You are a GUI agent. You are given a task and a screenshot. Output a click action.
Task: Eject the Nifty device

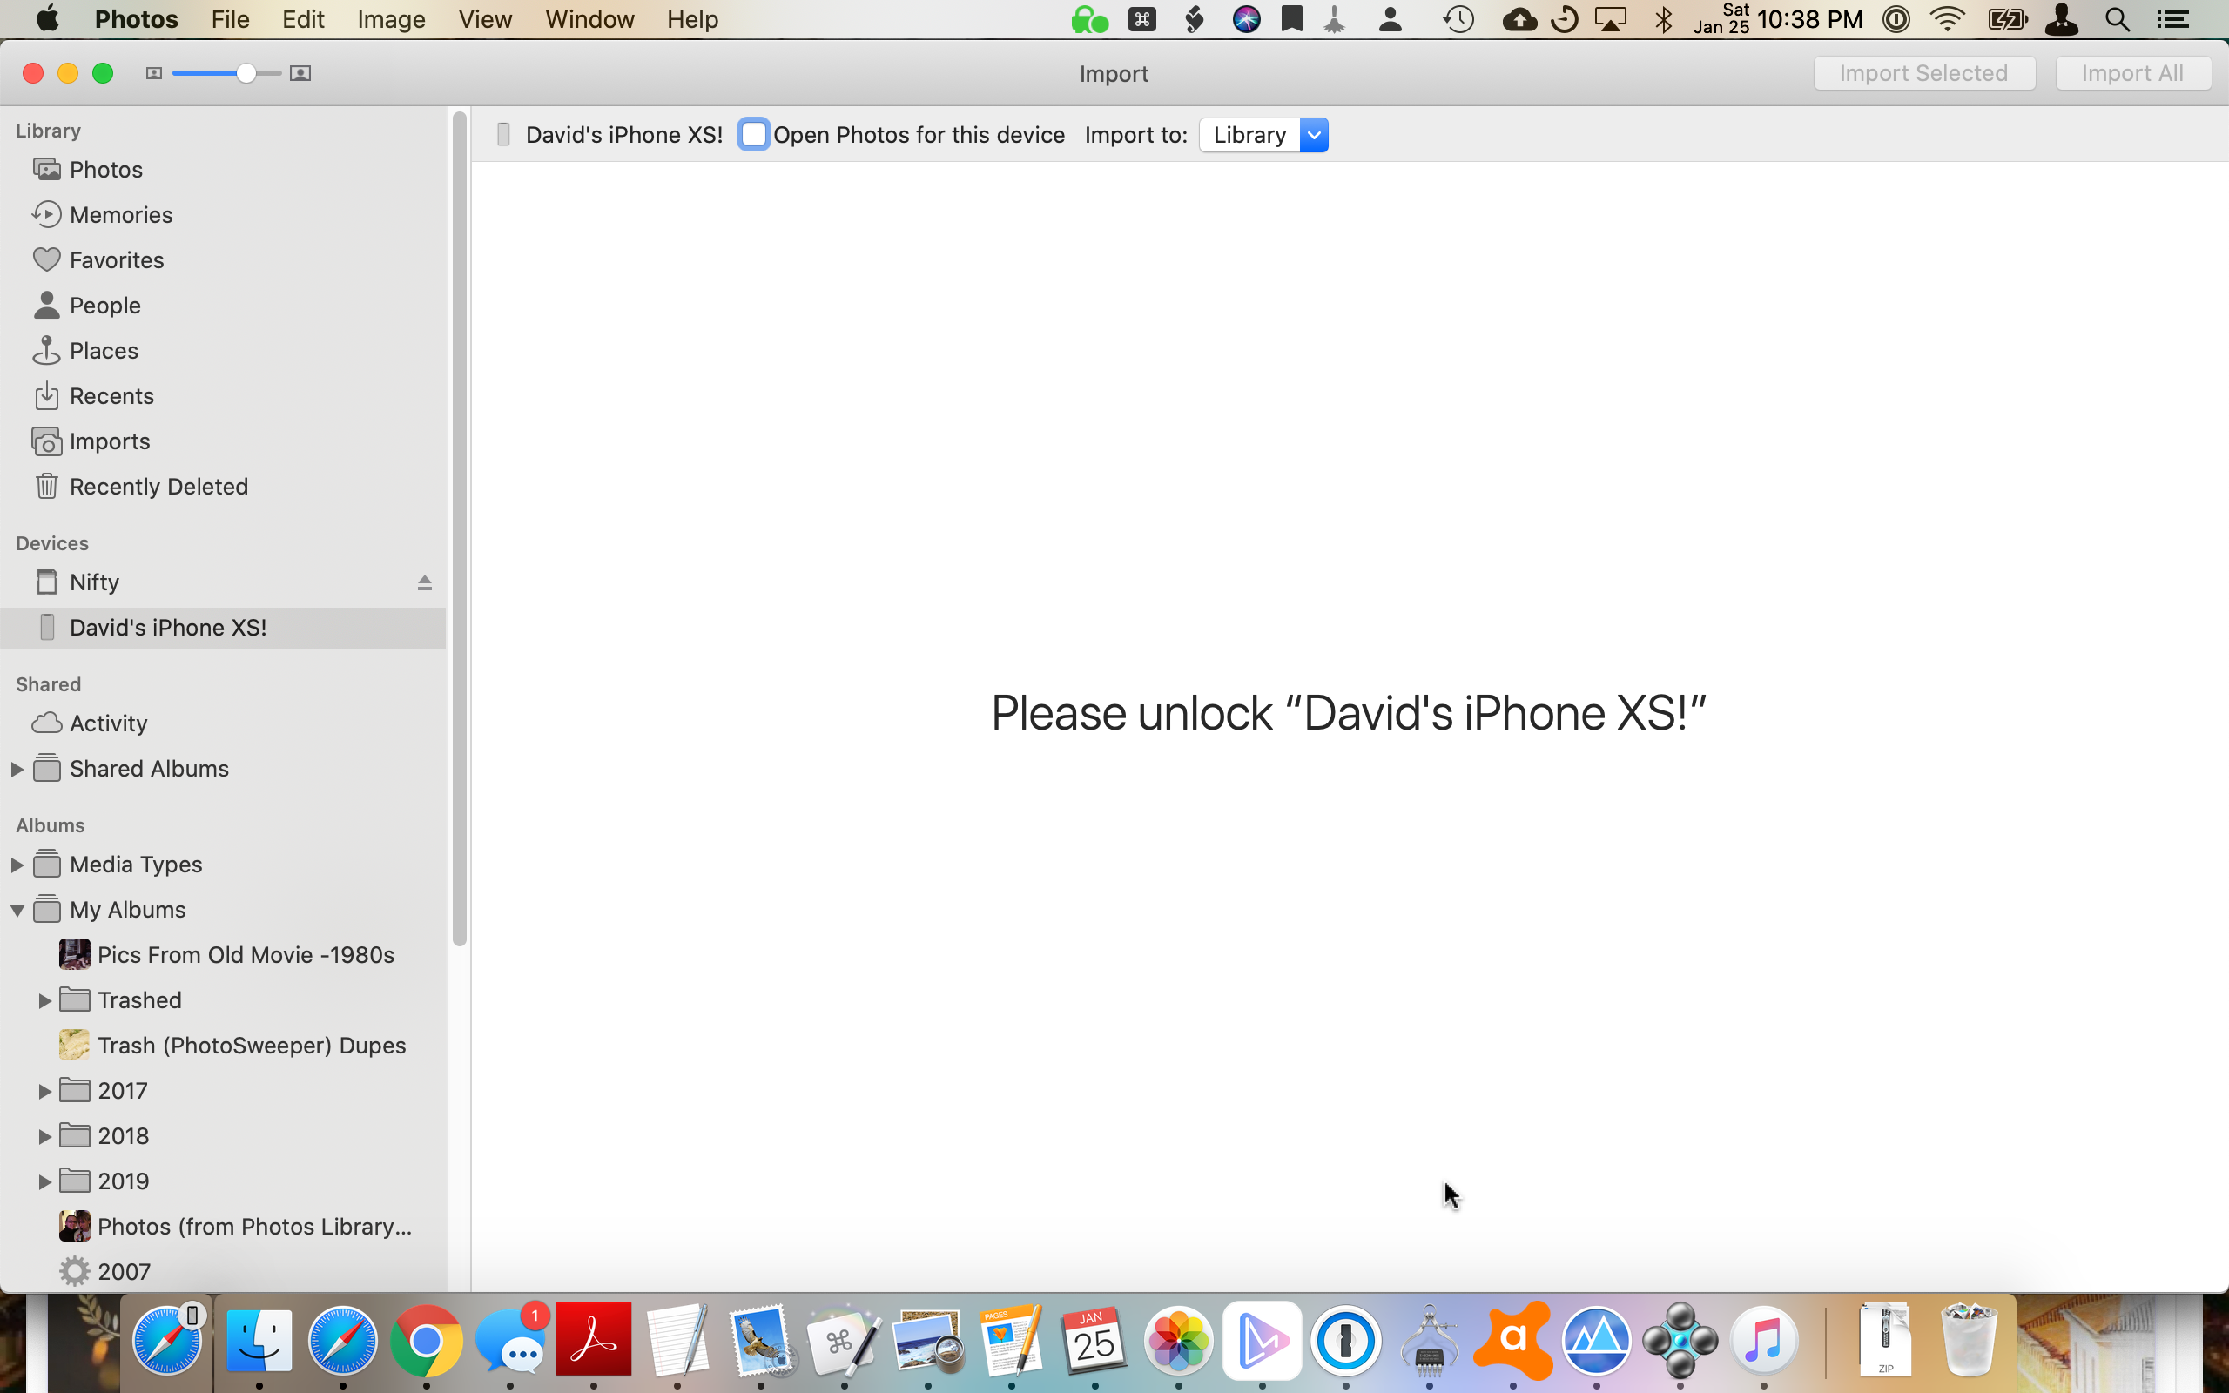[x=425, y=582]
